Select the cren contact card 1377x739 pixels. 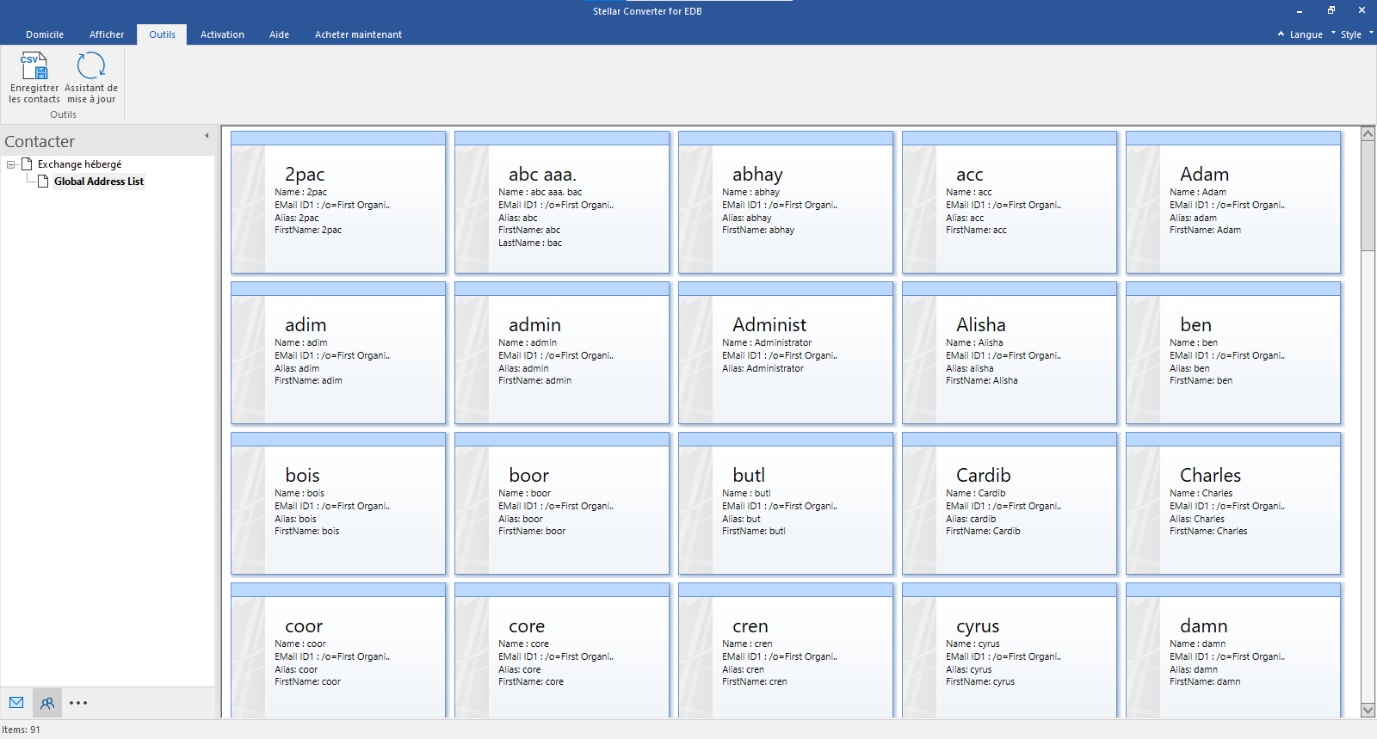(x=786, y=650)
